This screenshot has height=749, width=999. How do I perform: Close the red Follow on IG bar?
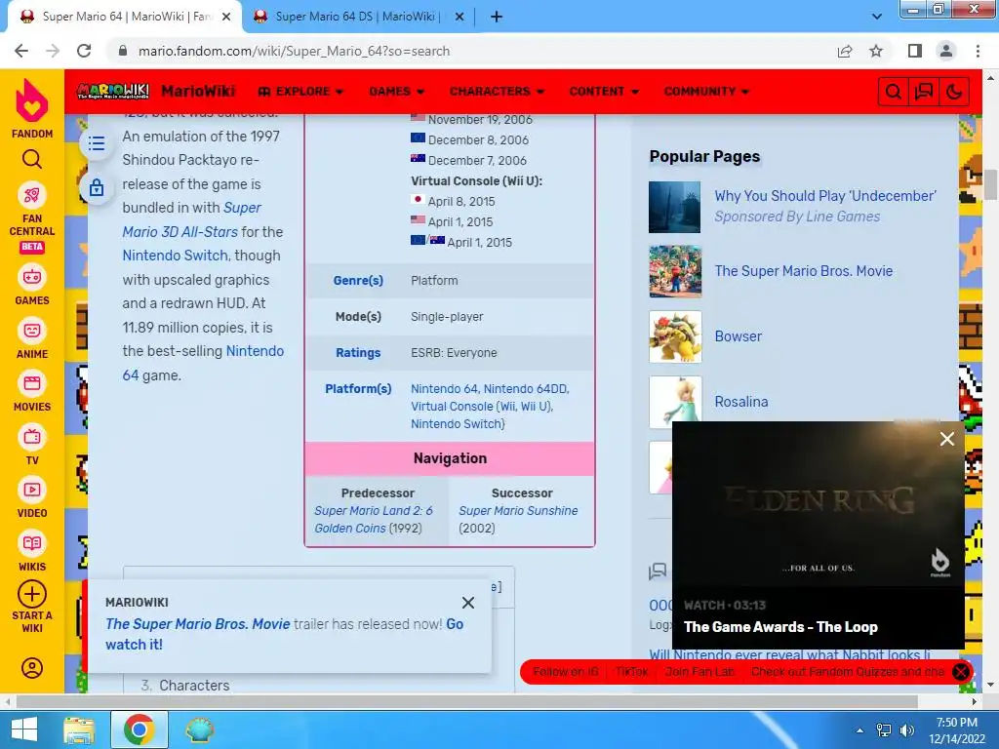point(961,672)
